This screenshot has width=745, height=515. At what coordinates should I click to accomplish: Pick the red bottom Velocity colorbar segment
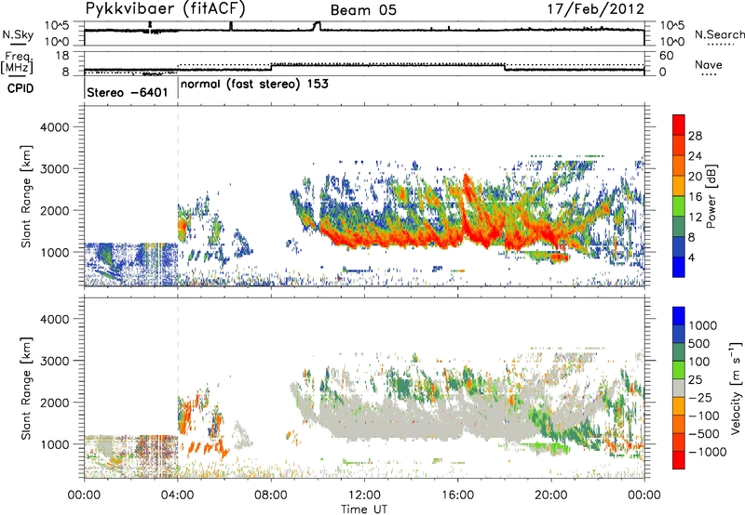point(679,460)
